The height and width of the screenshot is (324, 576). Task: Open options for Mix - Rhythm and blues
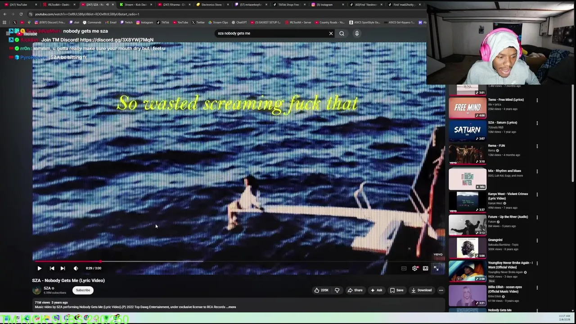point(537,171)
